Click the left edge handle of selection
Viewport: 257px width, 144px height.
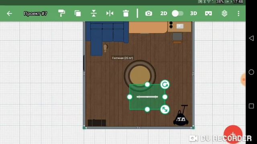(x=130, y=97)
